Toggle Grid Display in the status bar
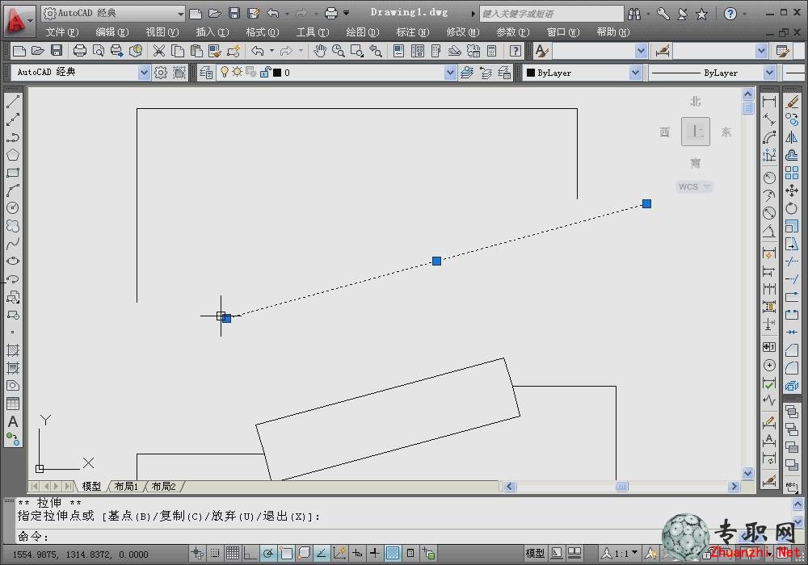808x565 pixels. click(233, 553)
